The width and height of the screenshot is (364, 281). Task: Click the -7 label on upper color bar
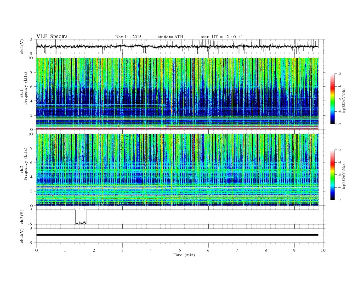point(339,124)
